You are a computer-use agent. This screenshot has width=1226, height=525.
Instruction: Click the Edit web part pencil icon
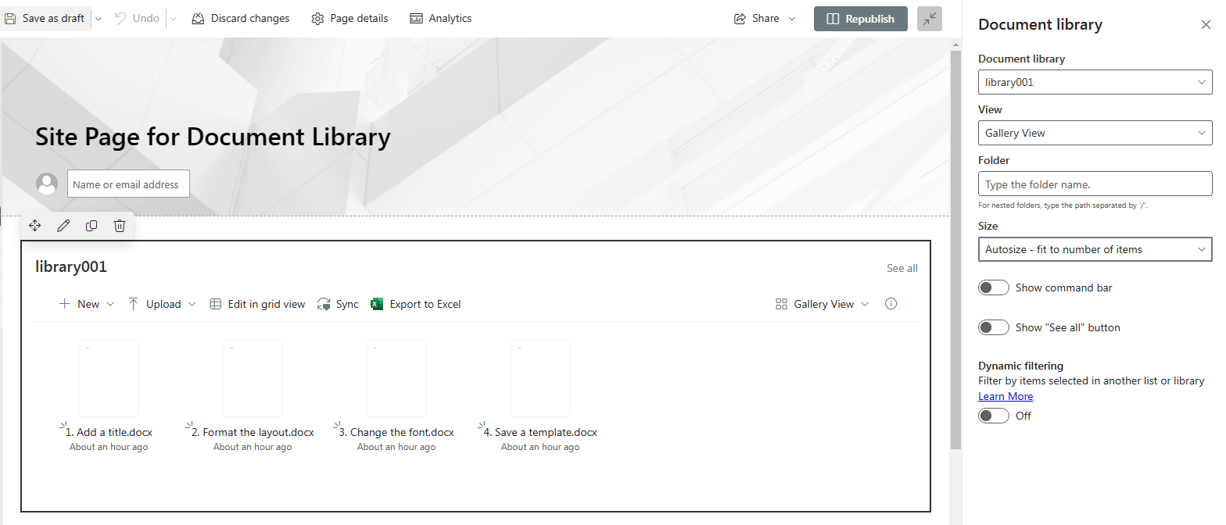coord(63,226)
